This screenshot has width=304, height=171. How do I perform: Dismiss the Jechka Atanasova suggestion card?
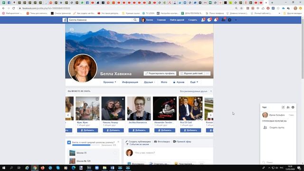[x=149, y=99]
